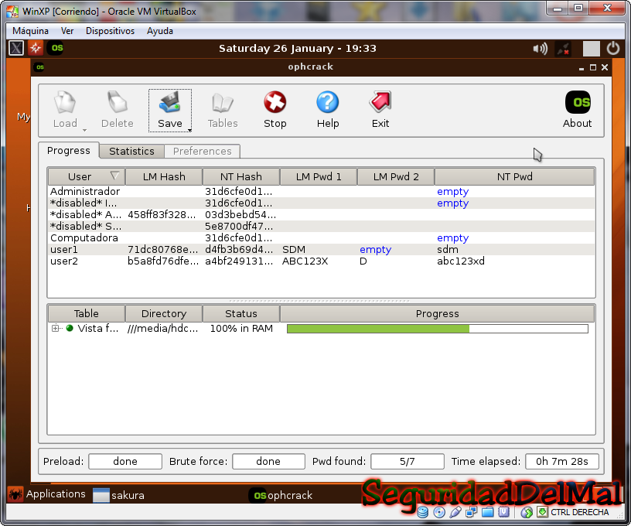Switch to the Statistics tab
Screen dimensions: 631x526
coord(131,151)
